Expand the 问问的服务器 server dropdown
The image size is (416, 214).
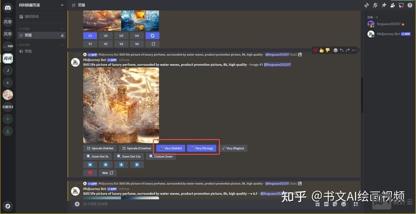[62, 5]
